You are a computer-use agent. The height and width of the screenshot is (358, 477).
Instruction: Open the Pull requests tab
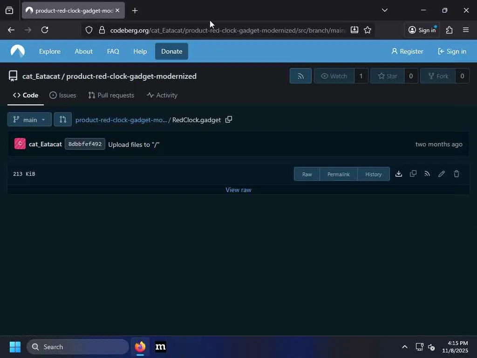point(111,95)
